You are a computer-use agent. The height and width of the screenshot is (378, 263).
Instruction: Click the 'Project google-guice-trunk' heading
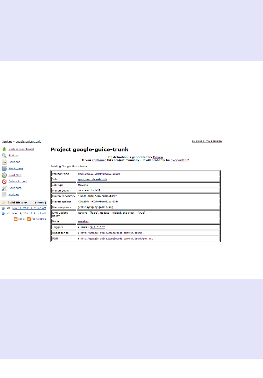tap(89, 150)
